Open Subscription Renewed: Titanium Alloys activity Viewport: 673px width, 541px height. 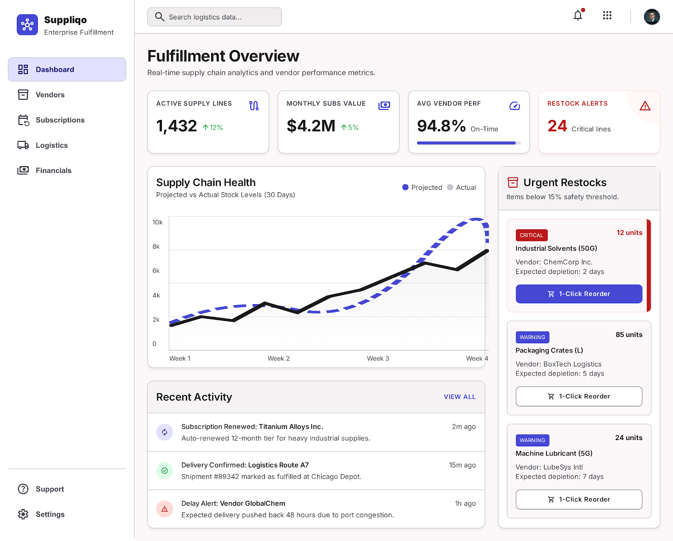[x=316, y=432]
